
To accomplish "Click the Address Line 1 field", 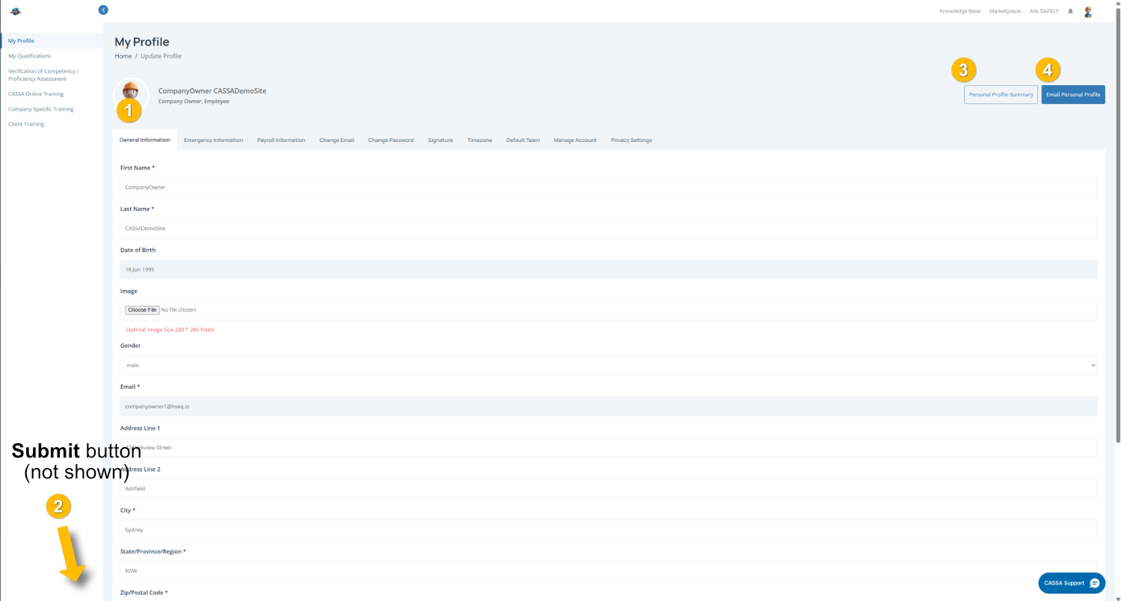I will (608, 447).
